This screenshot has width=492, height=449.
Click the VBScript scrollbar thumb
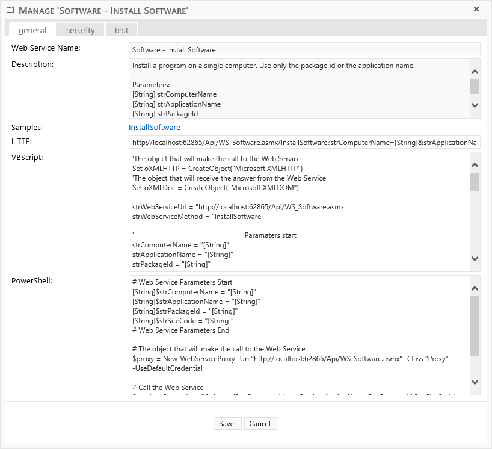coord(475,182)
